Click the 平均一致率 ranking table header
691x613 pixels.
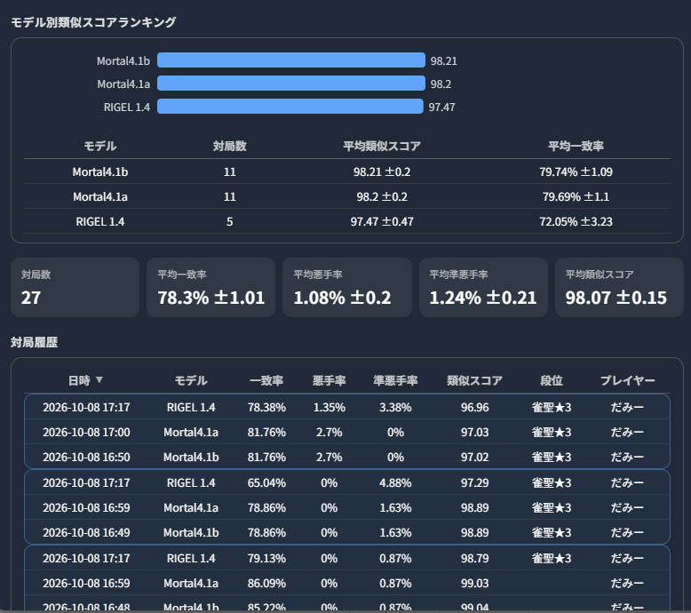[x=576, y=146]
